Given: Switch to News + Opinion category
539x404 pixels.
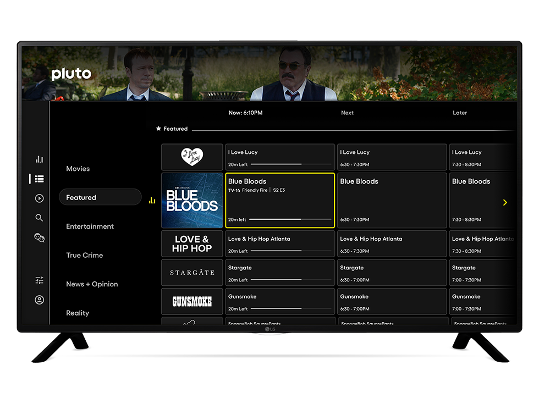Looking at the screenshot, I should 92,284.
